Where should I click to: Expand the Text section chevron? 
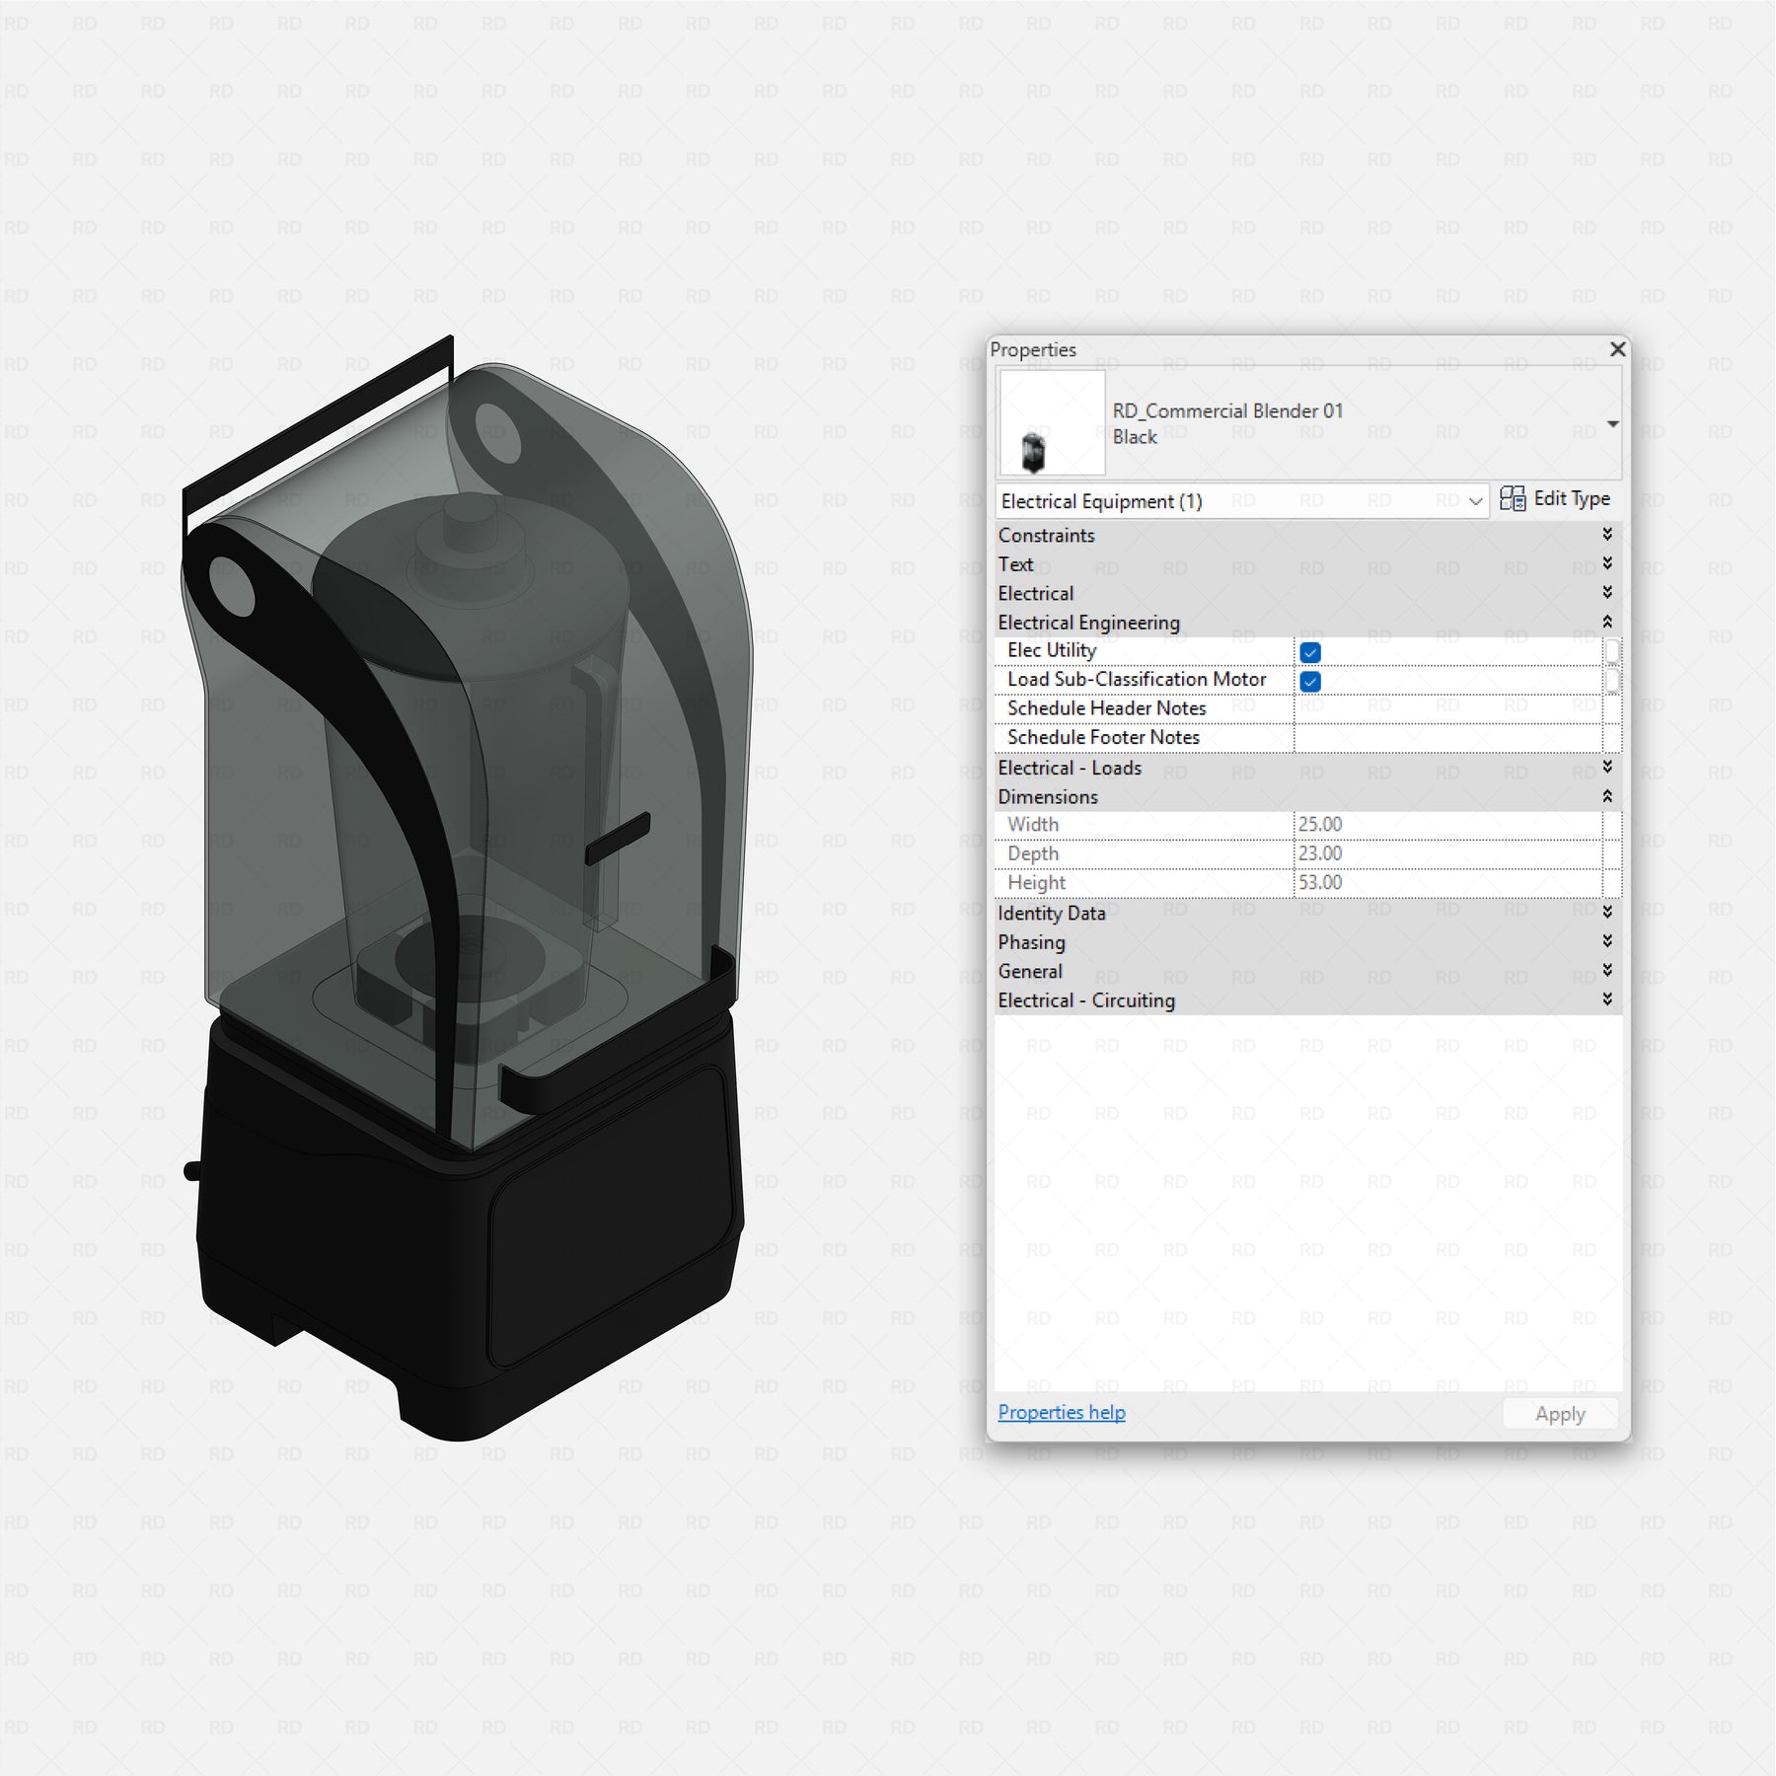[1606, 563]
